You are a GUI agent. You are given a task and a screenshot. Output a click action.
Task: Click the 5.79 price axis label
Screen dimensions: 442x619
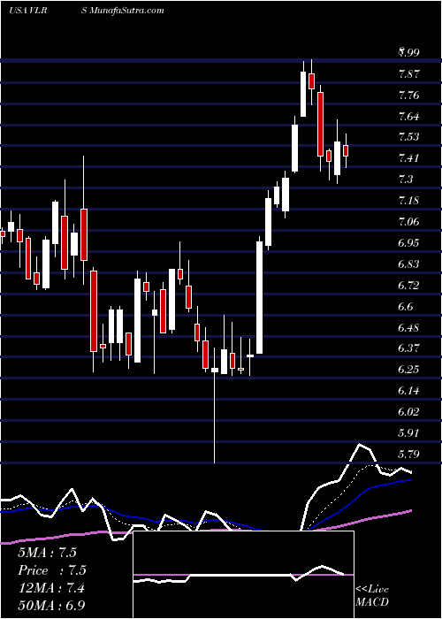tap(408, 454)
